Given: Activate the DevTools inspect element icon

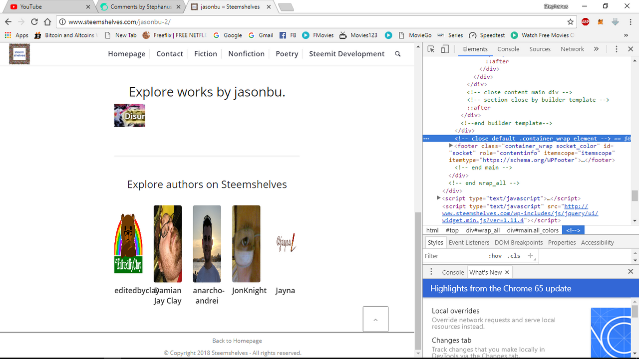Looking at the screenshot, I should (x=431, y=49).
